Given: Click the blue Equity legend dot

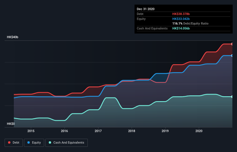Looking at the screenshot, I should click(x=29, y=142).
